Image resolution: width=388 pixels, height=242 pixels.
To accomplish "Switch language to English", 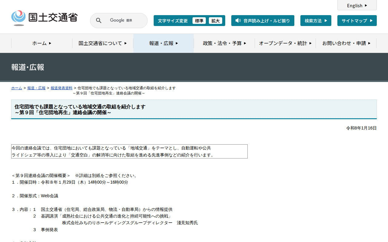I will 357,5.
